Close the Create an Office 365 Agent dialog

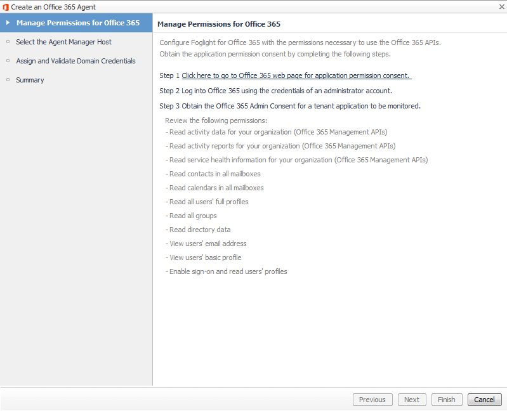click(x=501, y=6)
